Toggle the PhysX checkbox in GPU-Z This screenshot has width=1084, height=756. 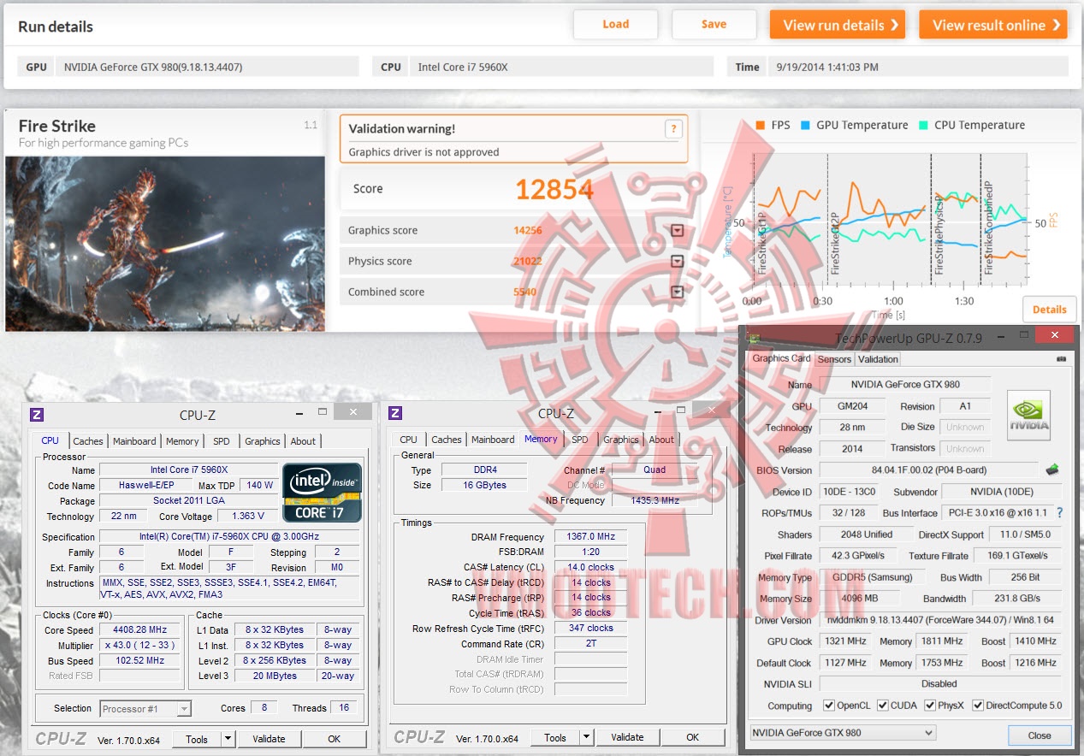(x=930, y=706)
